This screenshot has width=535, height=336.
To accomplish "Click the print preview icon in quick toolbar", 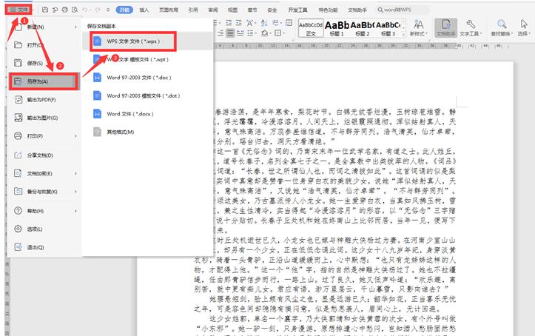I will (x=75, y=10).
